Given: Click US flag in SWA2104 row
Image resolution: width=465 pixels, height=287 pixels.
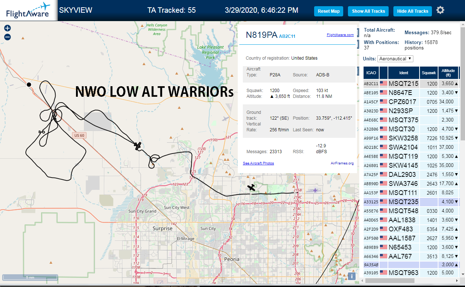Looking at the screenshot, I should click(x=384, y=147).
